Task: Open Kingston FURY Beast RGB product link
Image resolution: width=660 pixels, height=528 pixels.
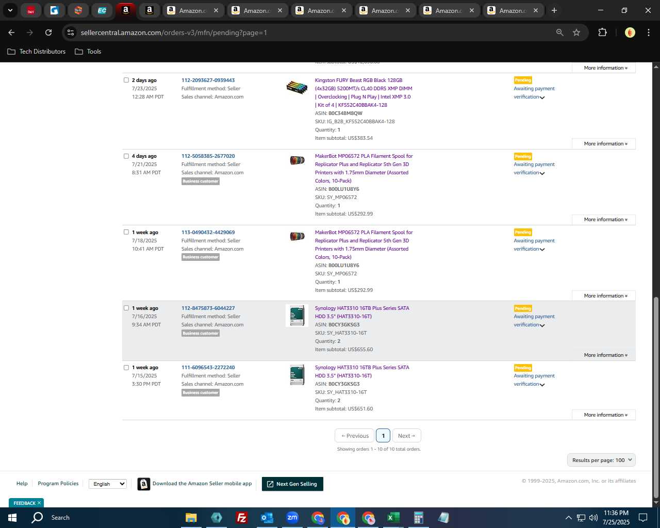Action: pos(364,93)
